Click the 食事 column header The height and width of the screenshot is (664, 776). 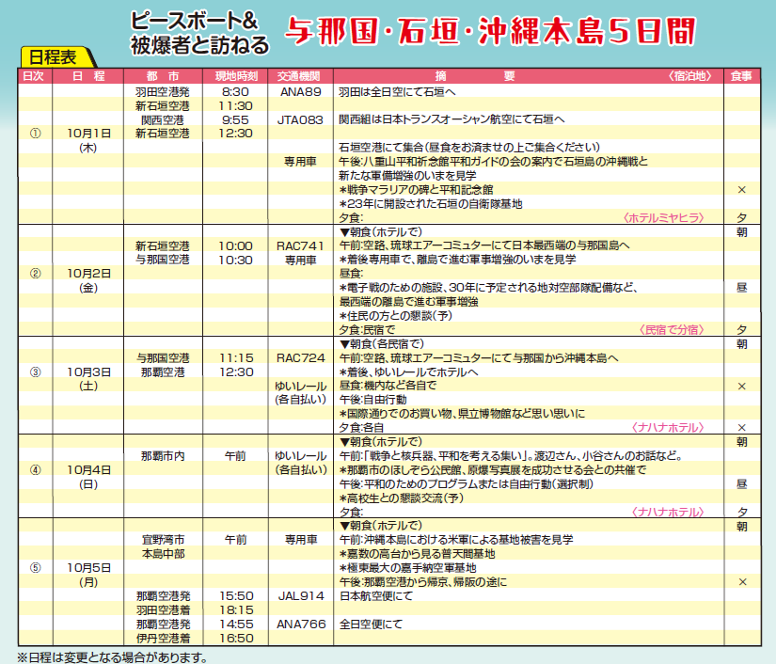point(741,77)
